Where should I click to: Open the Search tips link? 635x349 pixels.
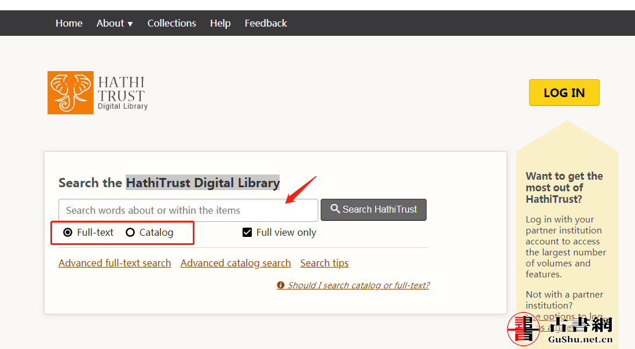click(x=324, y=263)
